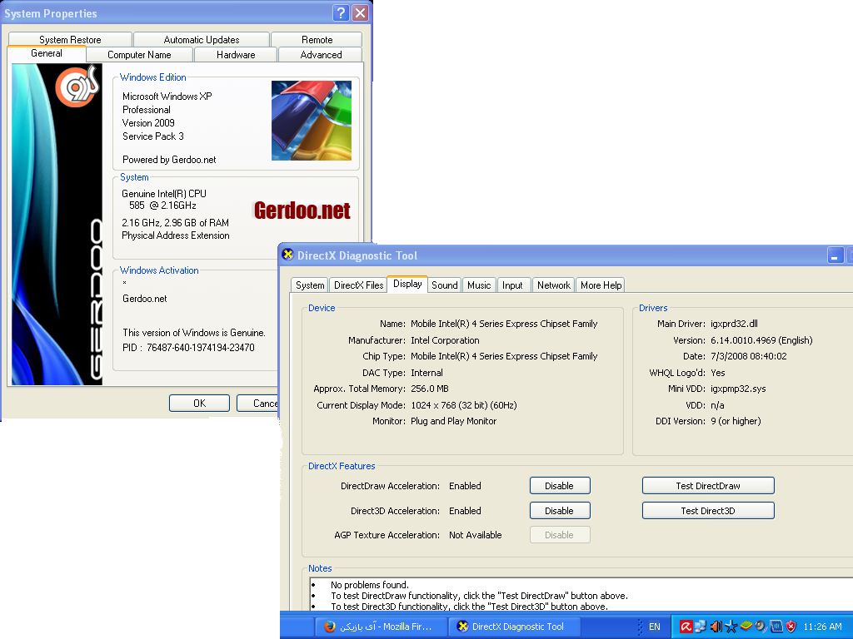Click the EN language indicator on the taskbar
853x639 pixels.
(655, 627)
